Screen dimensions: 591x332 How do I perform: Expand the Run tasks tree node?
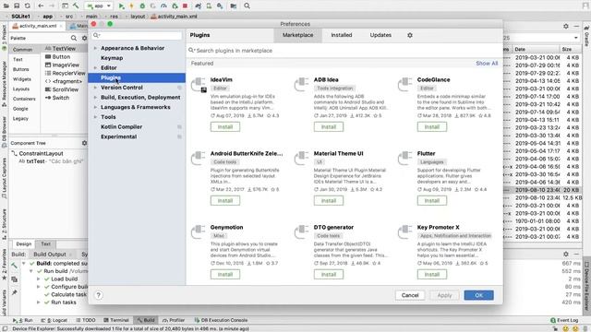pos(39,302)
